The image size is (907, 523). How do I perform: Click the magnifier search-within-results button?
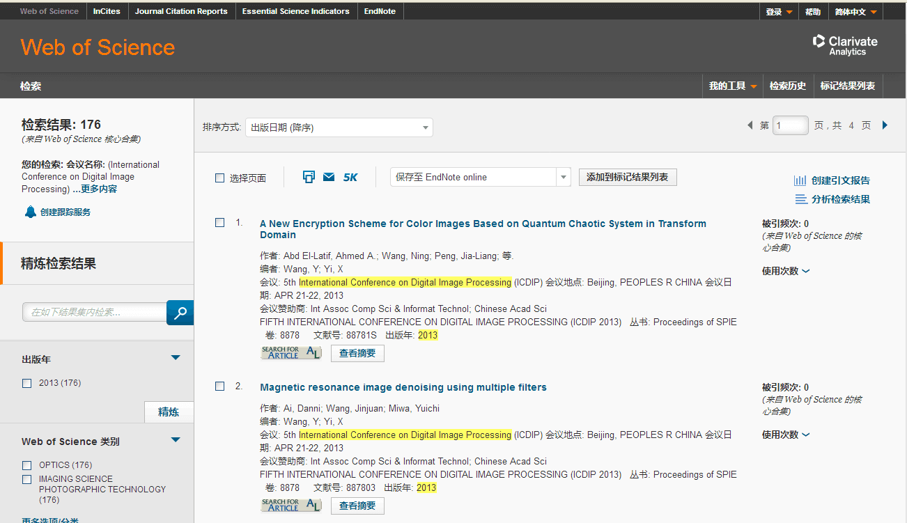tap(180, 313)
